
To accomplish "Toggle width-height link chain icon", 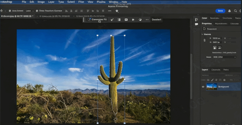I will [205, 40].
